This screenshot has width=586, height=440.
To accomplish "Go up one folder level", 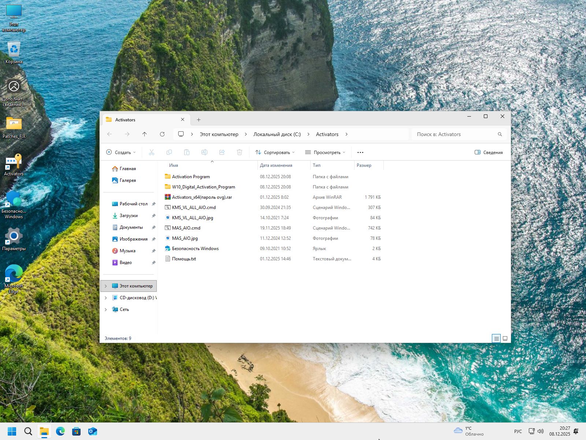I will [145, 134].
